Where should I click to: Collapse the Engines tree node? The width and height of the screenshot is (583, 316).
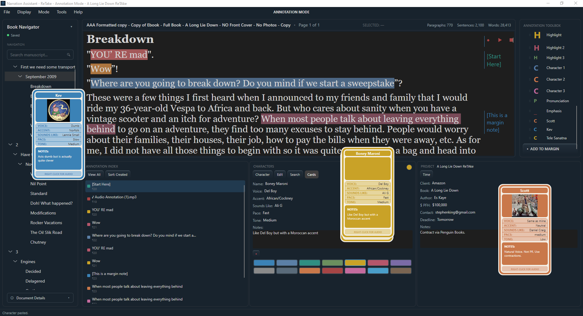point(15,262)
